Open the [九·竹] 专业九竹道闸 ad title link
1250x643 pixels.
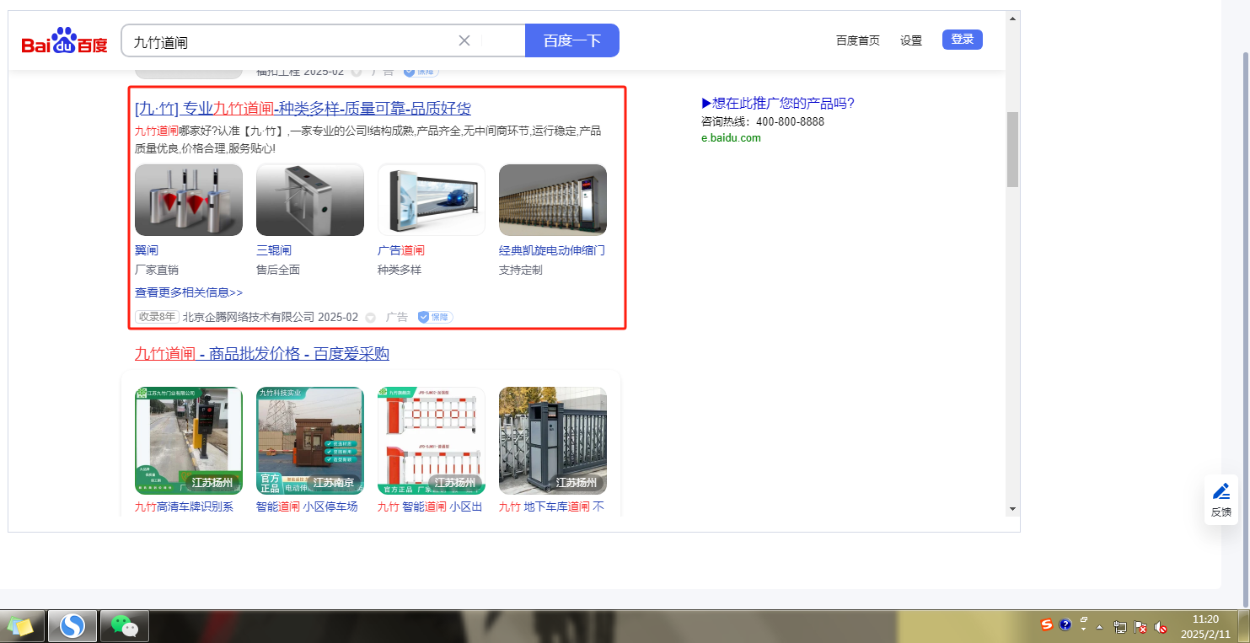click(303, 109)
